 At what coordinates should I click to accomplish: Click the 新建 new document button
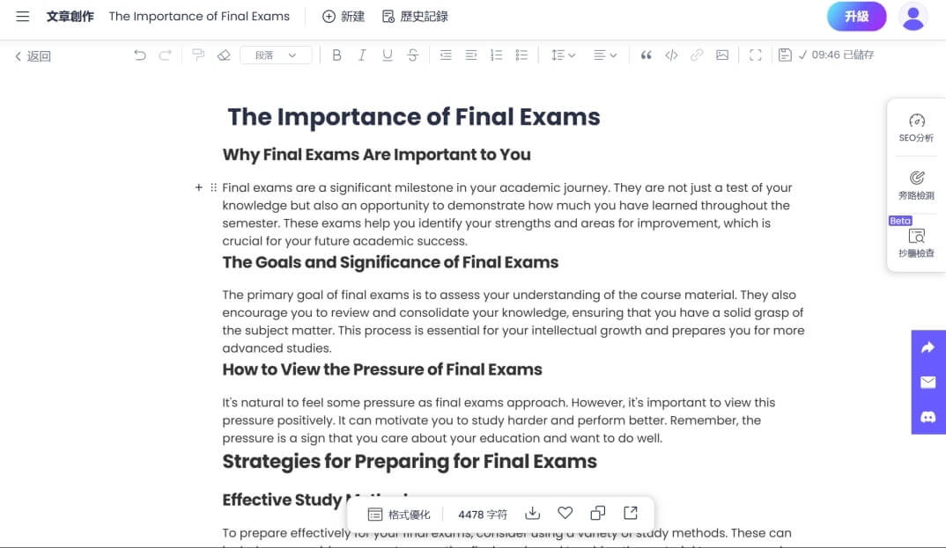point(344,16)
